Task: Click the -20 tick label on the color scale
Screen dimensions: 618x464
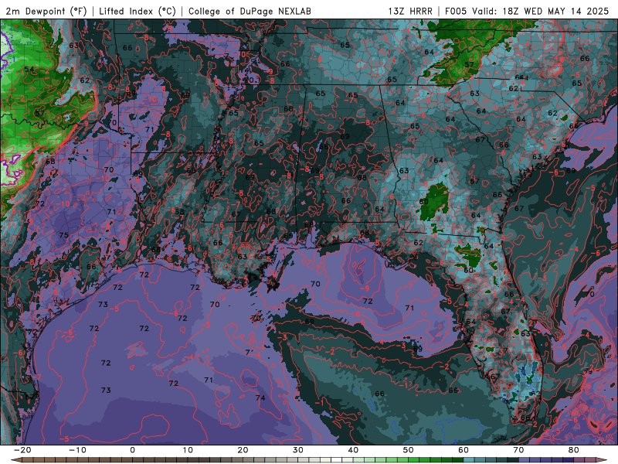Action: pyautogui.click(x=22, y=450)
